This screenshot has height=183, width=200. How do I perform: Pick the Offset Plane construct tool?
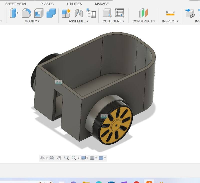pyautogui.click(x=143, y=13)
